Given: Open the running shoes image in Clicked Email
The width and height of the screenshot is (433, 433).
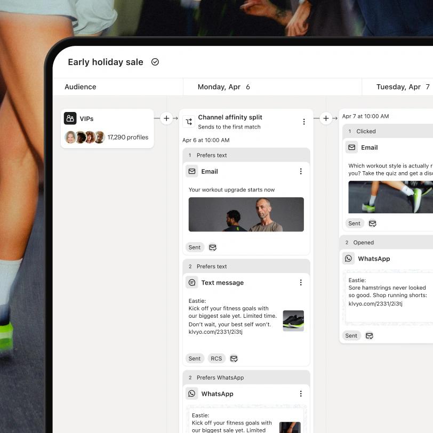Looking at the screenshot, I should click(390, 197).
